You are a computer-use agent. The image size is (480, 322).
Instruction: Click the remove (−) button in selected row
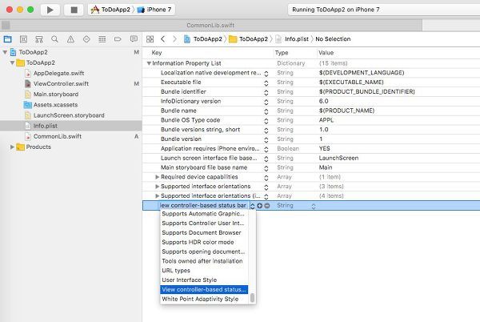(267, 206)
